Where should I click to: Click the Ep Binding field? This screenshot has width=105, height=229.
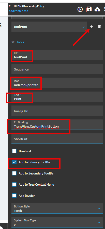click(57, 125)
